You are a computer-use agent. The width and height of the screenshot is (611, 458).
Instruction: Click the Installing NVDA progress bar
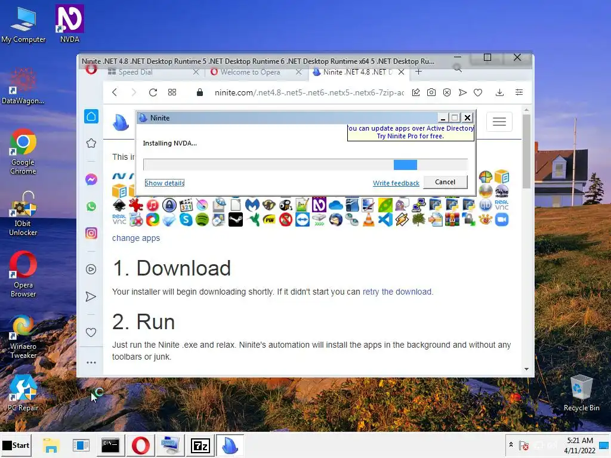(x=305, y=165)
